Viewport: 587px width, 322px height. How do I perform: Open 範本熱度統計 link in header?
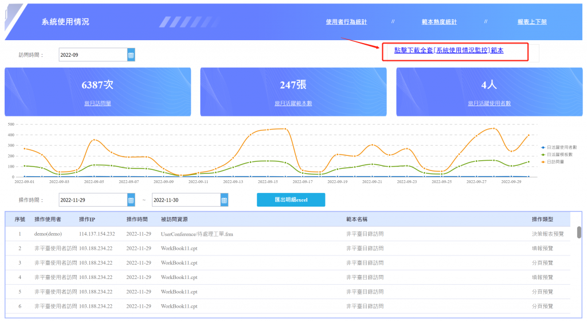tap(439, 22)
